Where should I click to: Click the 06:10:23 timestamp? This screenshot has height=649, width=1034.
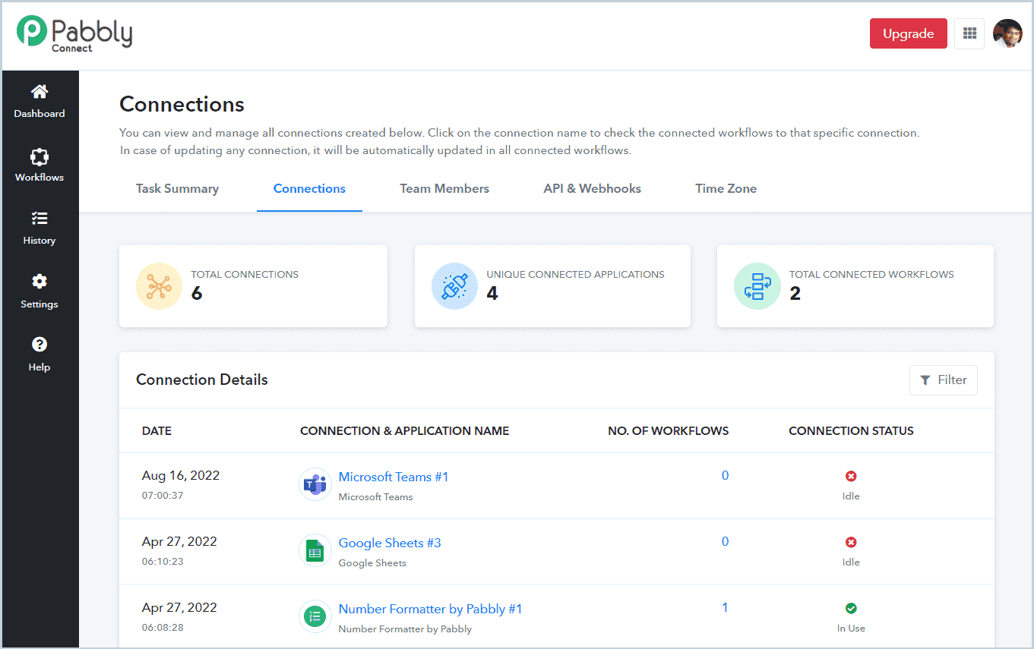click(x=163, y=562)
